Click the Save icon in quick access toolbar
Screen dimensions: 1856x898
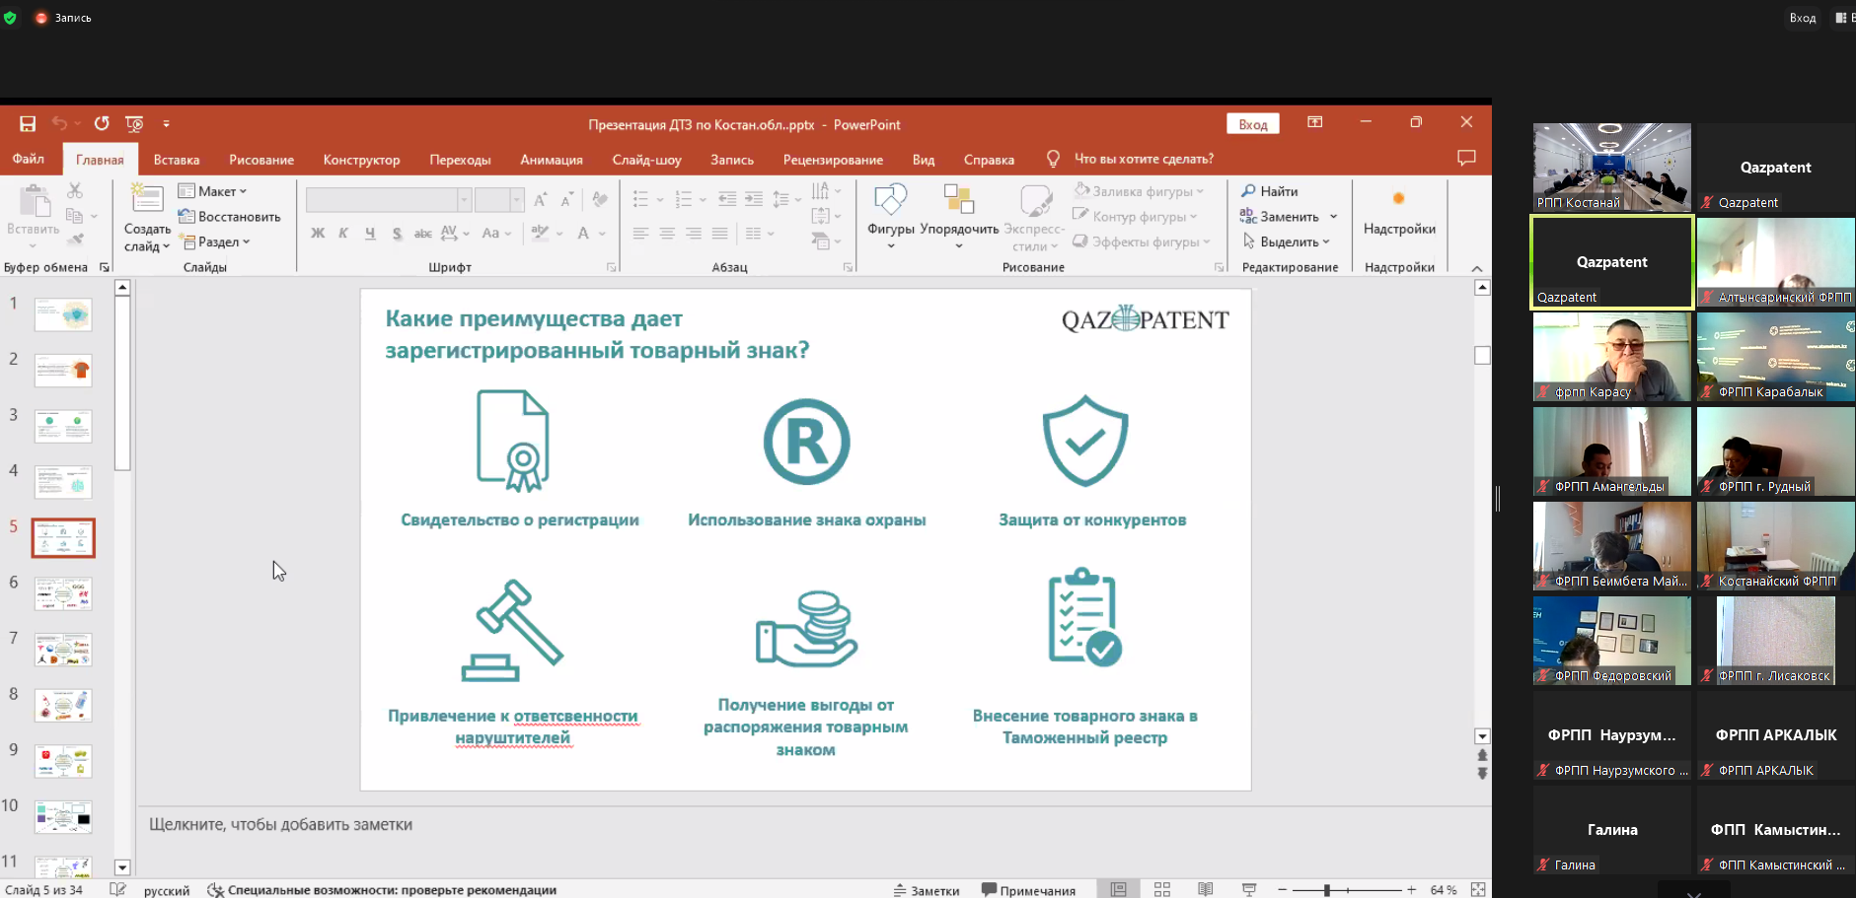[x=28, y=124]
